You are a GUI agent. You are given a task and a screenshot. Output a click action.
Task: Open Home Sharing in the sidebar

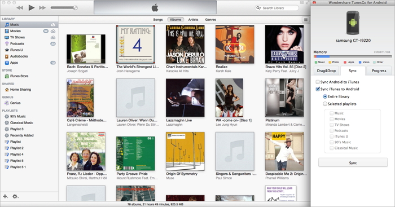[29, 89]
